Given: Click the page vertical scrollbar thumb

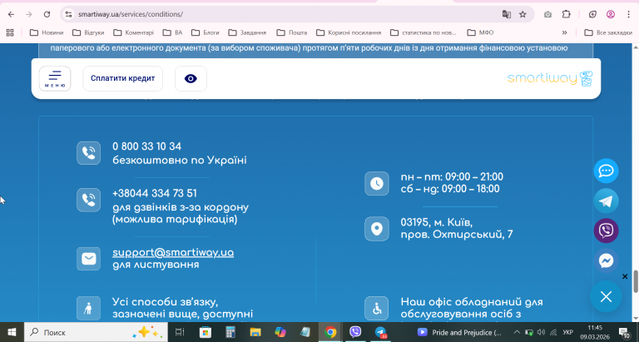Looking at the screenshot, I should click(636, 281).
